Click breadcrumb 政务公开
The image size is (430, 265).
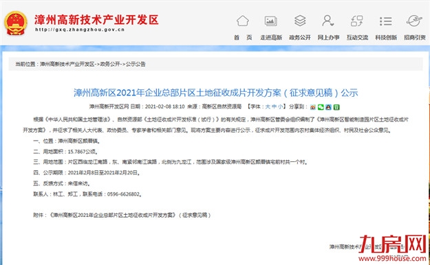click(x=110, y=64)
